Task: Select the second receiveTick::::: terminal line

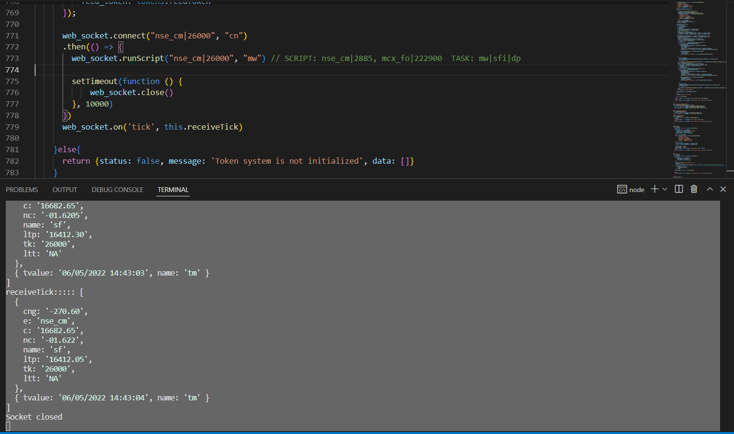Action: 44,292
